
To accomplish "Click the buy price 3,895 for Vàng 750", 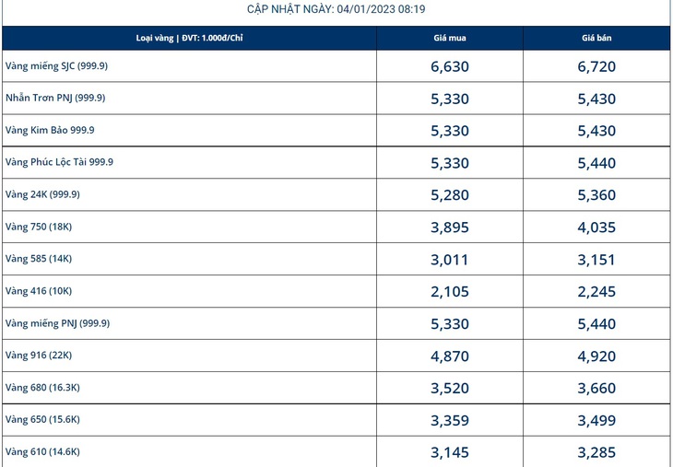I will tap(450, 228).
